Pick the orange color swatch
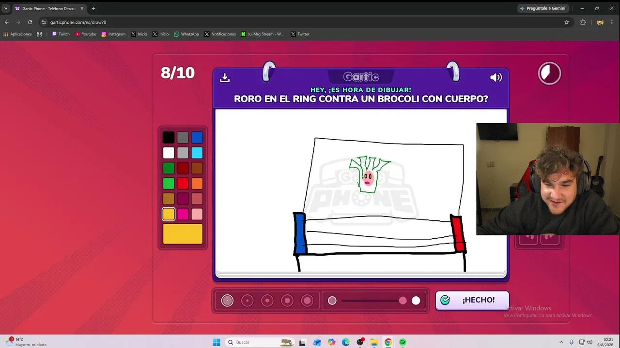 click(197, 184)
